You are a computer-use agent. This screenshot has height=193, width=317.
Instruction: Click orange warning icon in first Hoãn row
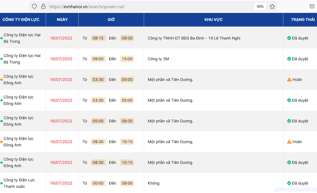coord(289,79)
